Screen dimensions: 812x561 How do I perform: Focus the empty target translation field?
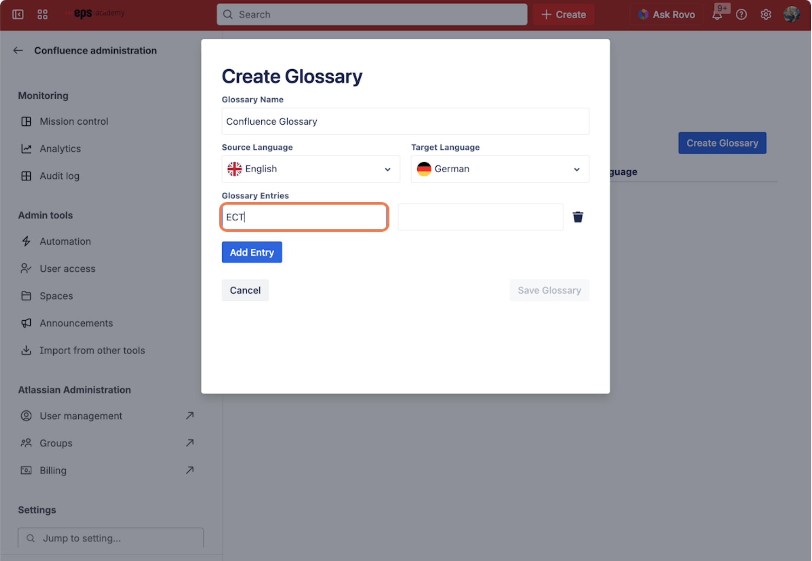(x=480, y=217)
